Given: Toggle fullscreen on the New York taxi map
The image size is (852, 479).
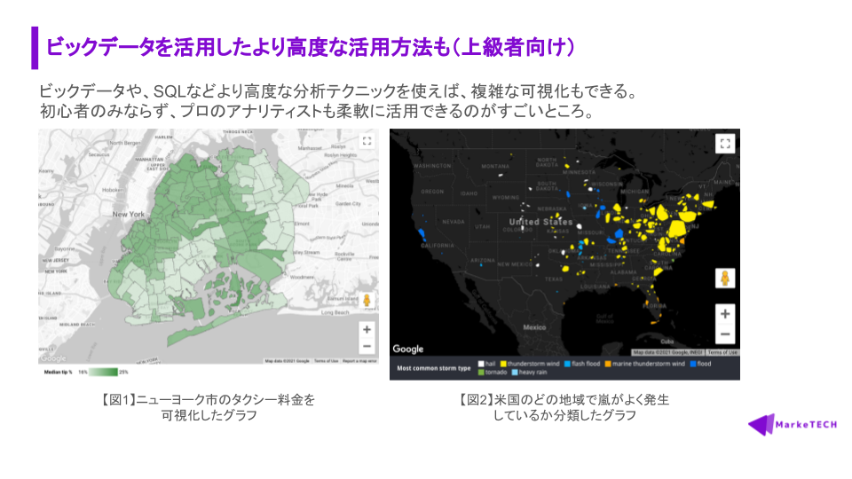Looking at the screenshot, I should tap(367, 141).
